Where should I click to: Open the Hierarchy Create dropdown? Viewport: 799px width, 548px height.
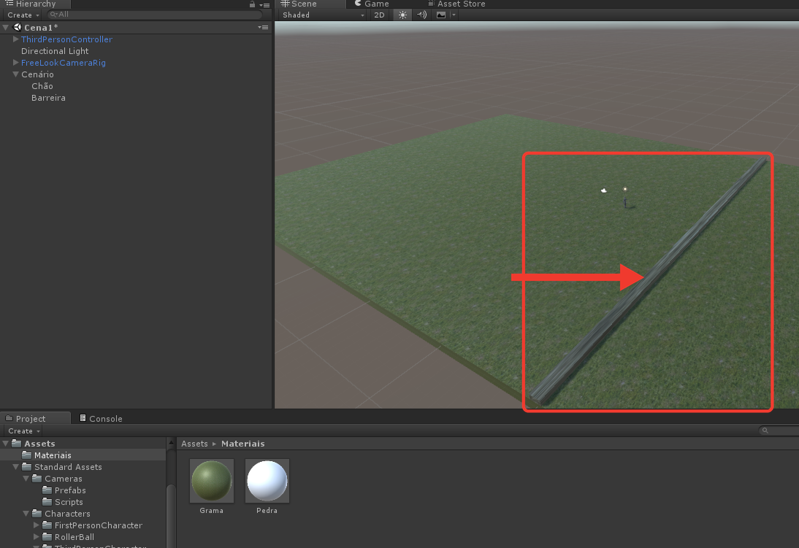click(23, 15)
